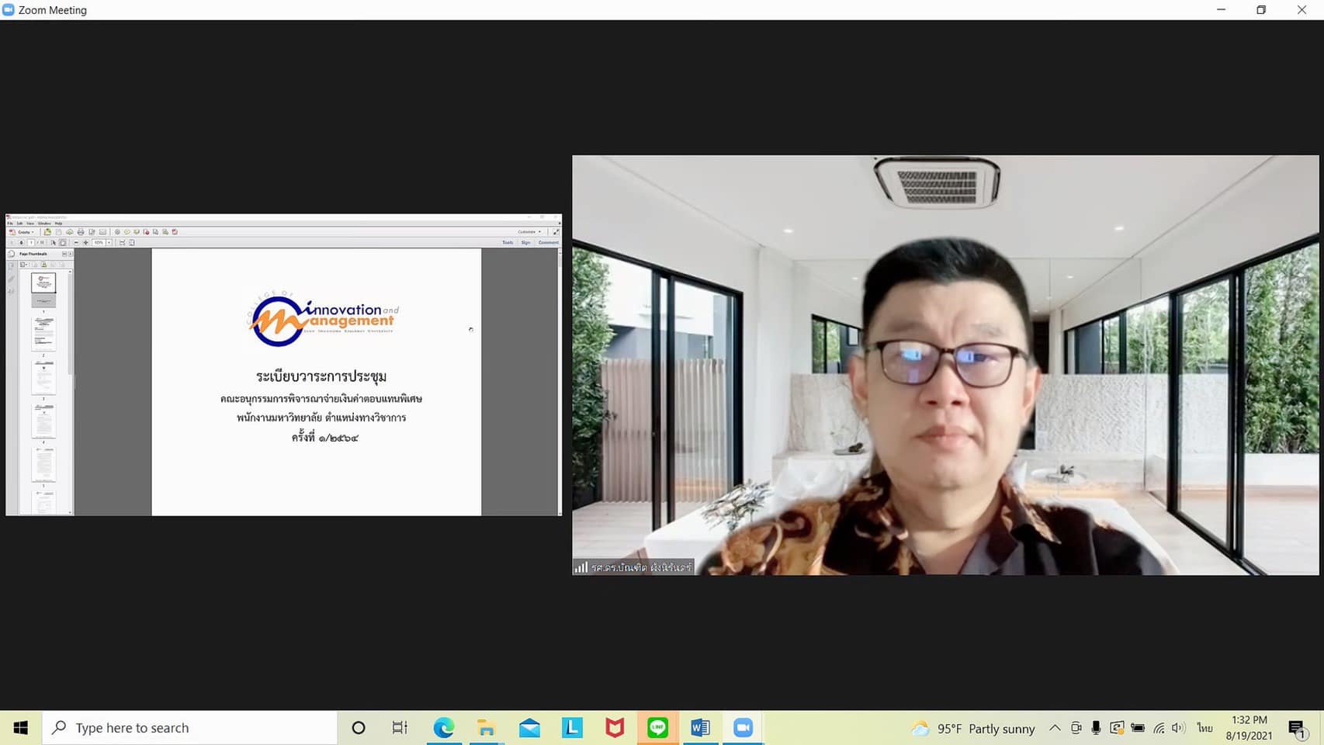Screen dimensions: 1324x745
Task: Open Task View on the taskbar
Action: pyautogui.click(x=400, y=728)
